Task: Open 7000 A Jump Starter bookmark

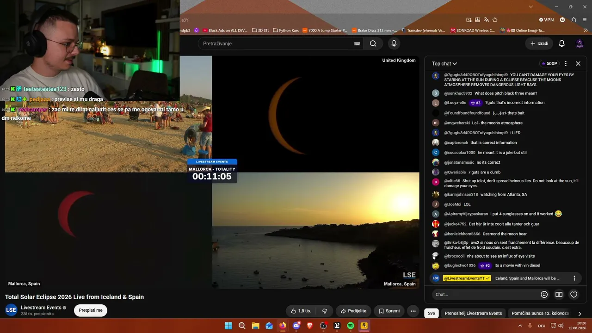Action: click(x=325, y=31)
